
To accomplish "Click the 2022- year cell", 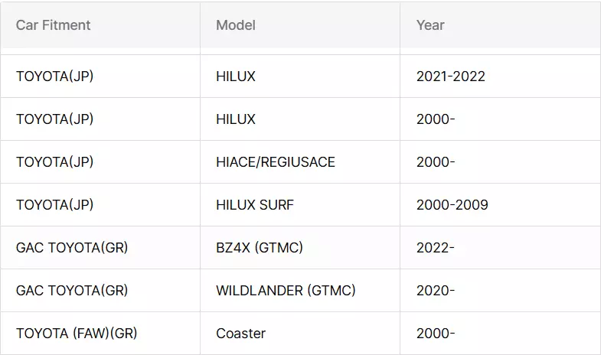I will click(436, 248).
